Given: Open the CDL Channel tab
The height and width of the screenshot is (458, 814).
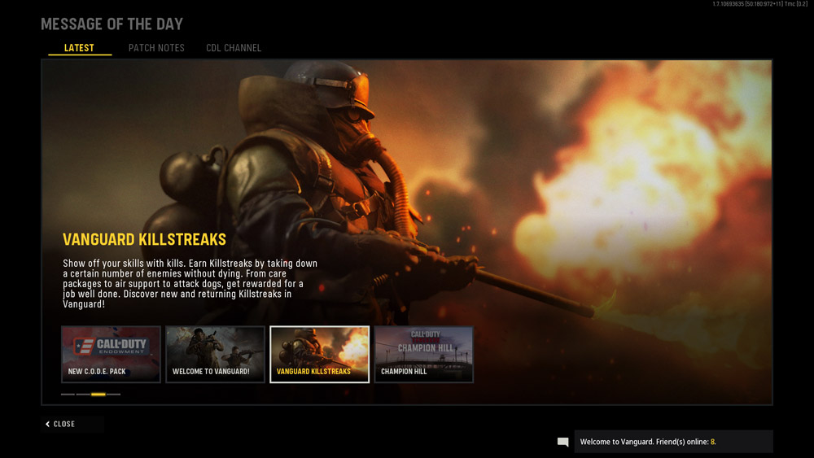Looking at the screenshot, I should click(234, 48).
